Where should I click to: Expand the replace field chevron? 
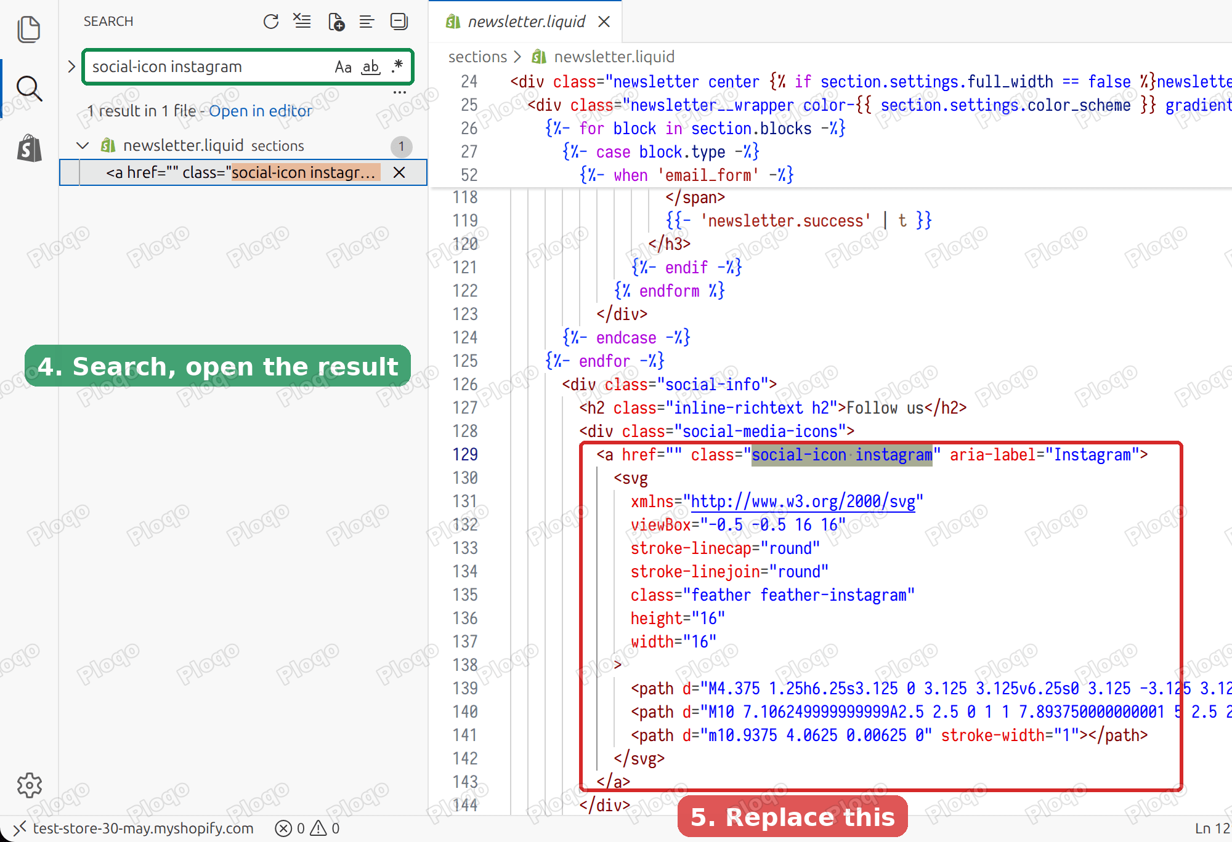[71, 66]
